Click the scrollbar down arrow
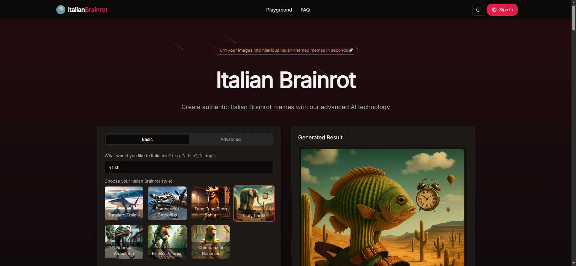 (x=573, y=263)
